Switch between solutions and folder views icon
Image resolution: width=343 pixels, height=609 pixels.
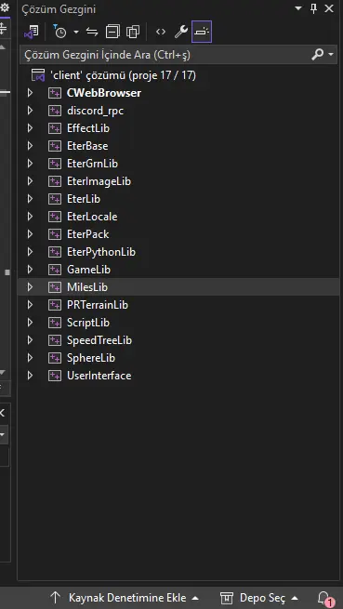(31, 32)
